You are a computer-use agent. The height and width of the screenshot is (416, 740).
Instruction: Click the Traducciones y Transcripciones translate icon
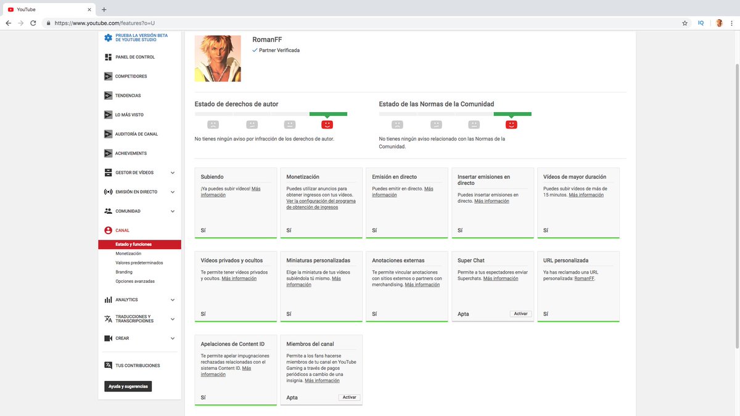(x=109, y=319)
